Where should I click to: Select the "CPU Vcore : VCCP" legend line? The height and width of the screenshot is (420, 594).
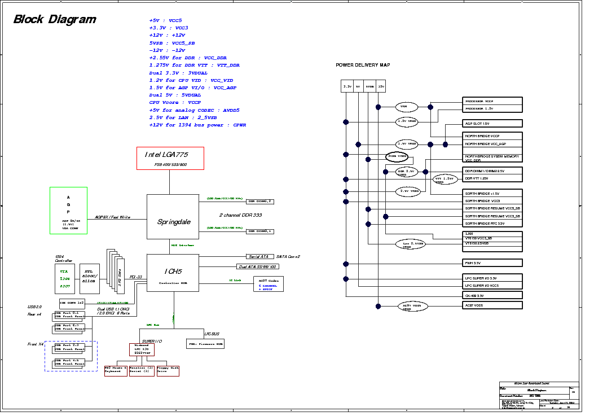point(175,102)
